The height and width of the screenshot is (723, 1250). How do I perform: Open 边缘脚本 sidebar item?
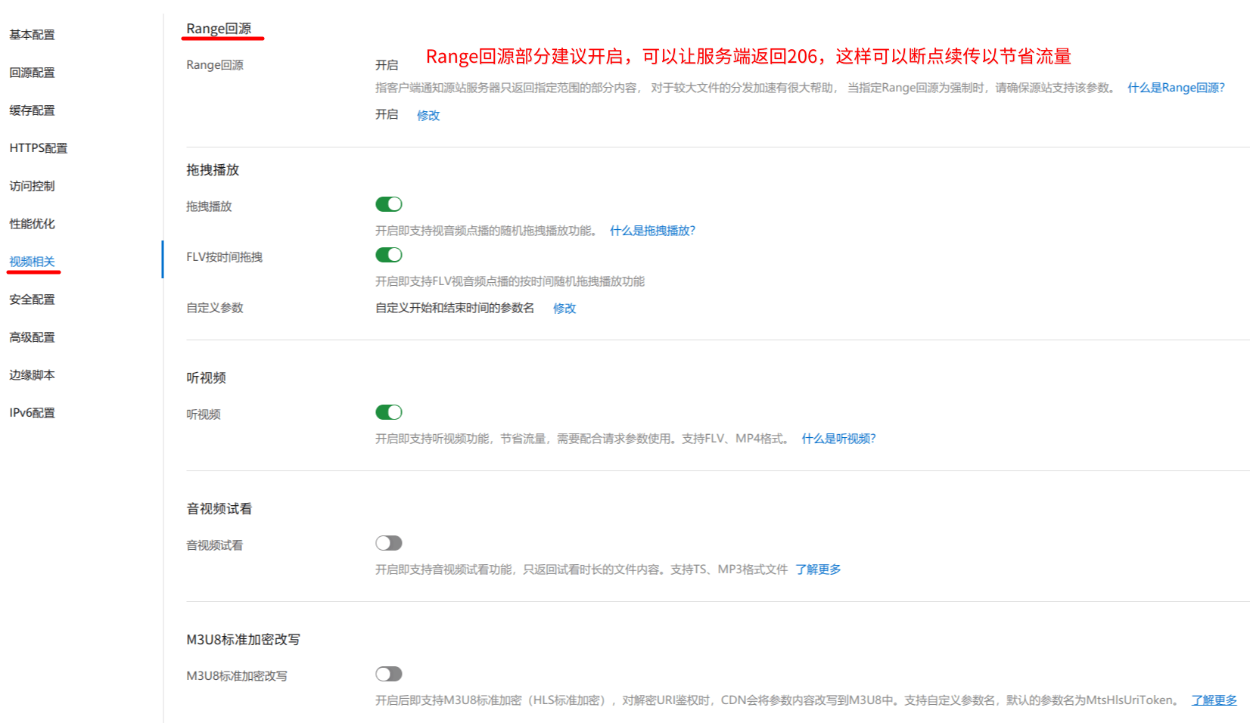coord(32,375)
